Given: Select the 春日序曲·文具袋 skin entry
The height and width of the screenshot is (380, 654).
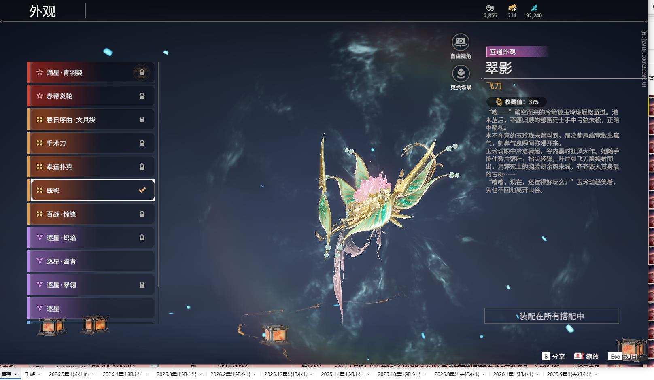Looking at the screenshot, I should click(91, 119).
